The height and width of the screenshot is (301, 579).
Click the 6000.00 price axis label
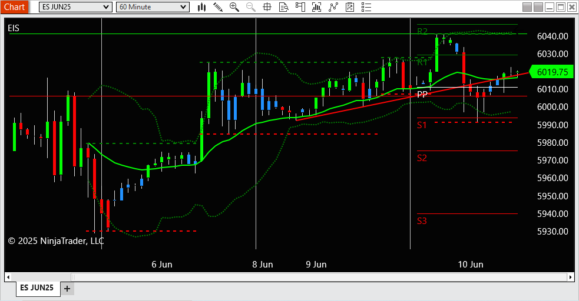click(552, 107)
